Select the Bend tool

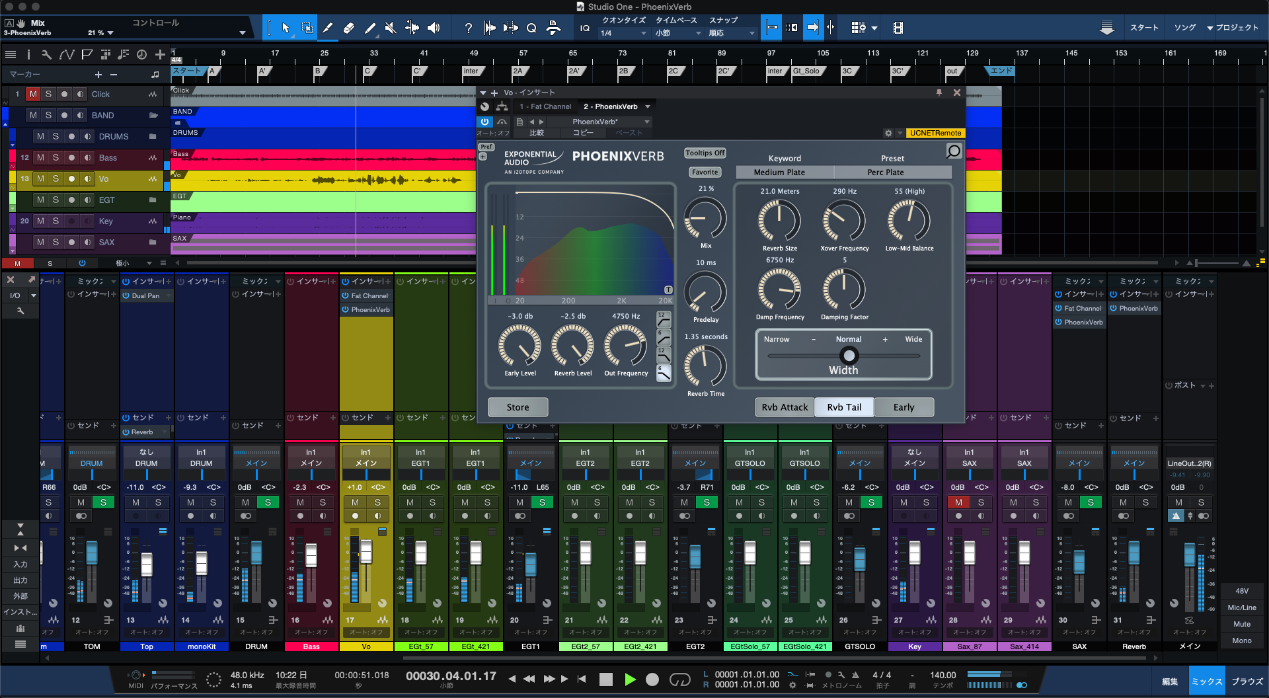point(412,28)
